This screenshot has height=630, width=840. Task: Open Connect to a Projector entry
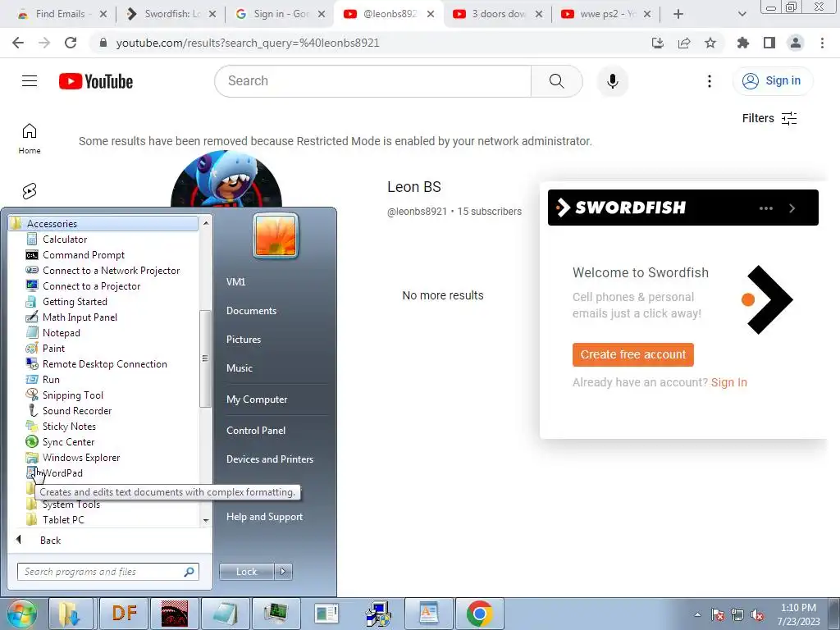point(91,286)
